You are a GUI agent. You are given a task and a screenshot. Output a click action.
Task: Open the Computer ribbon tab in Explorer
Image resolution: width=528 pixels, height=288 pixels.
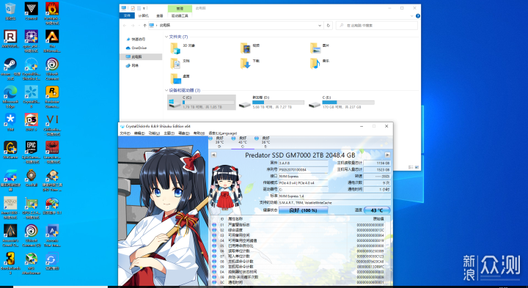[143, 16]
